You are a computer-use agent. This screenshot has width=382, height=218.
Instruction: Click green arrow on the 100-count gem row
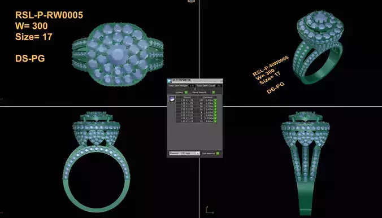215,101
